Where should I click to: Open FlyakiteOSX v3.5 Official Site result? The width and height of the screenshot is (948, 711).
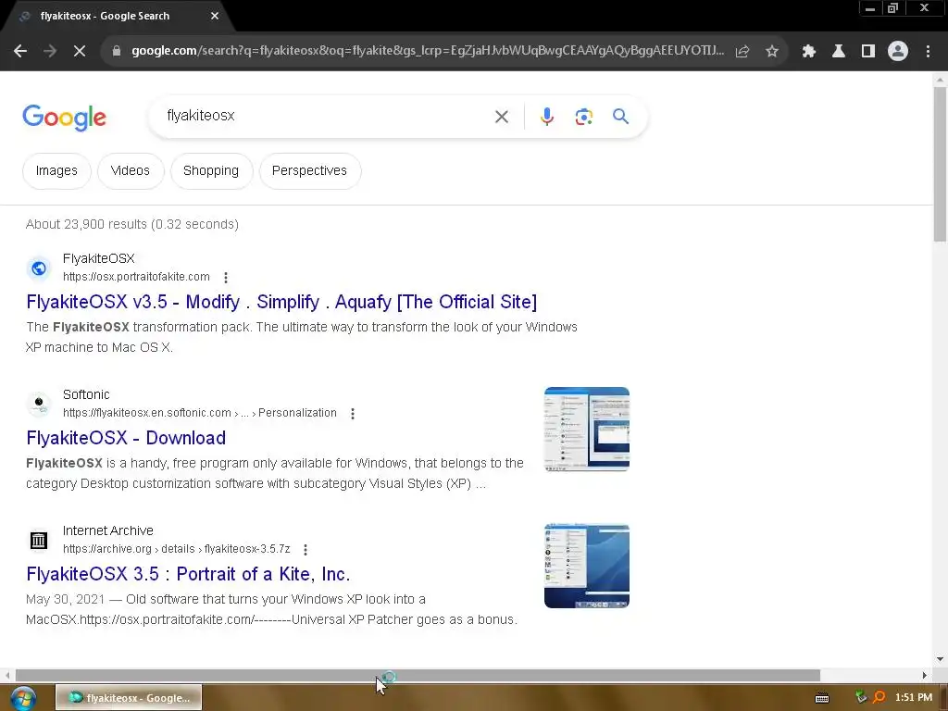coord(281,302)
